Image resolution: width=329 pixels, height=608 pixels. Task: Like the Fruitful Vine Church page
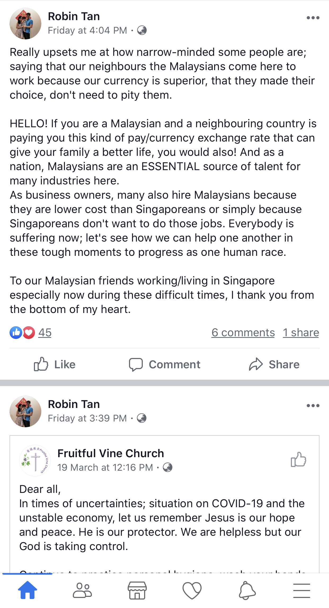click(298, 459)
